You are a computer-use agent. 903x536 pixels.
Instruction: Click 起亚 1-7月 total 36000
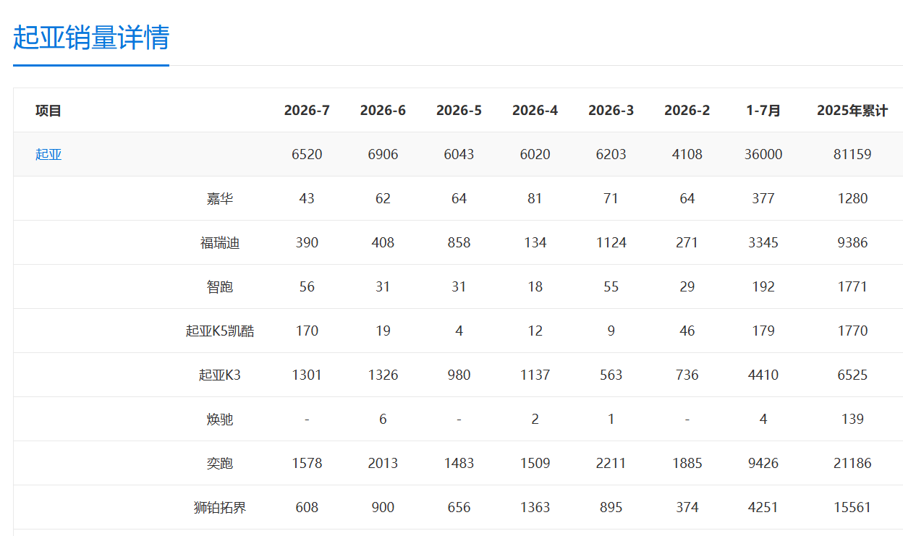pos(763,154)
